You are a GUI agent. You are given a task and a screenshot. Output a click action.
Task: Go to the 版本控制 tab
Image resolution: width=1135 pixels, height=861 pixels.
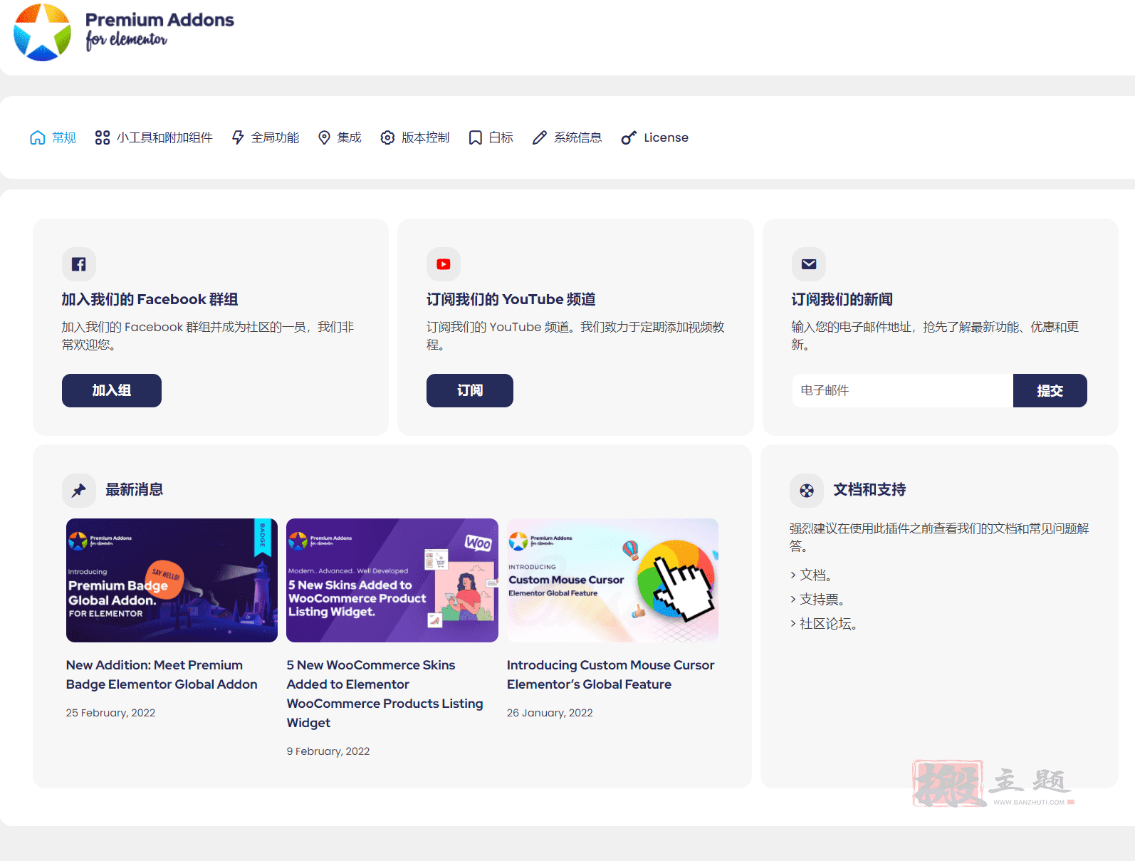click(415, 137)
